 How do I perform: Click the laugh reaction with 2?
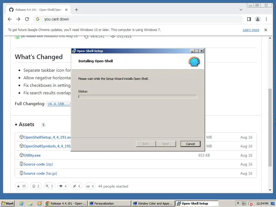[36, 186]
